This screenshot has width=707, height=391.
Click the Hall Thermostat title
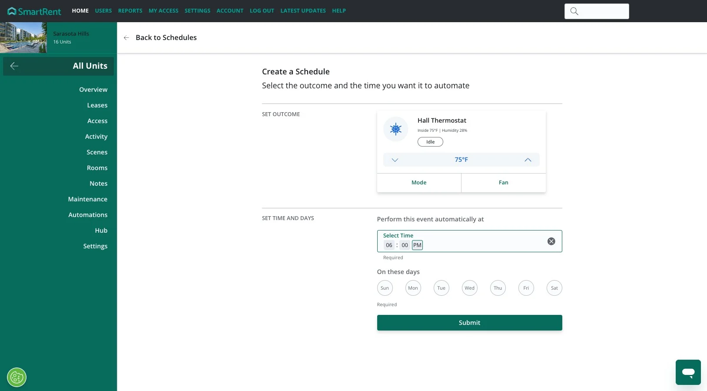(442, 120)
